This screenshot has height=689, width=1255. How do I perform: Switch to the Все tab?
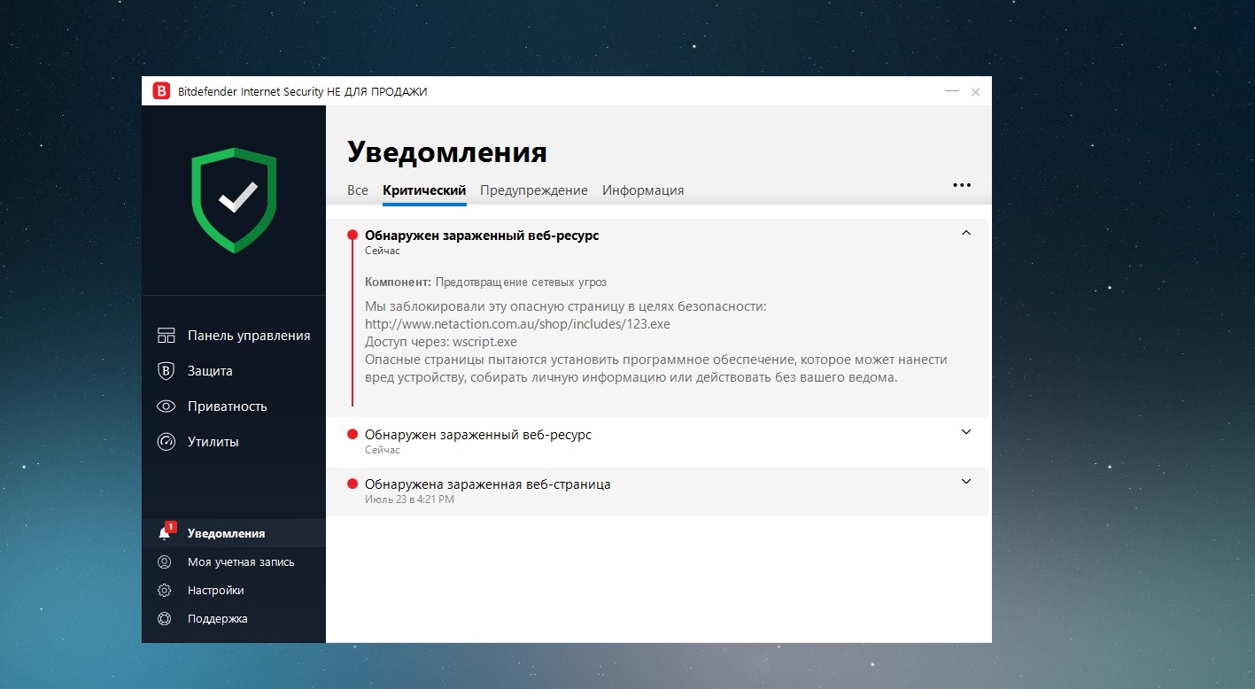[x=358, y=190]
